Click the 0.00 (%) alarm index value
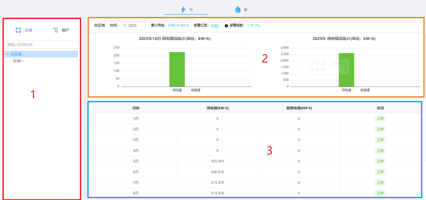This screenshot has height=200, width=426. [254, 25]
